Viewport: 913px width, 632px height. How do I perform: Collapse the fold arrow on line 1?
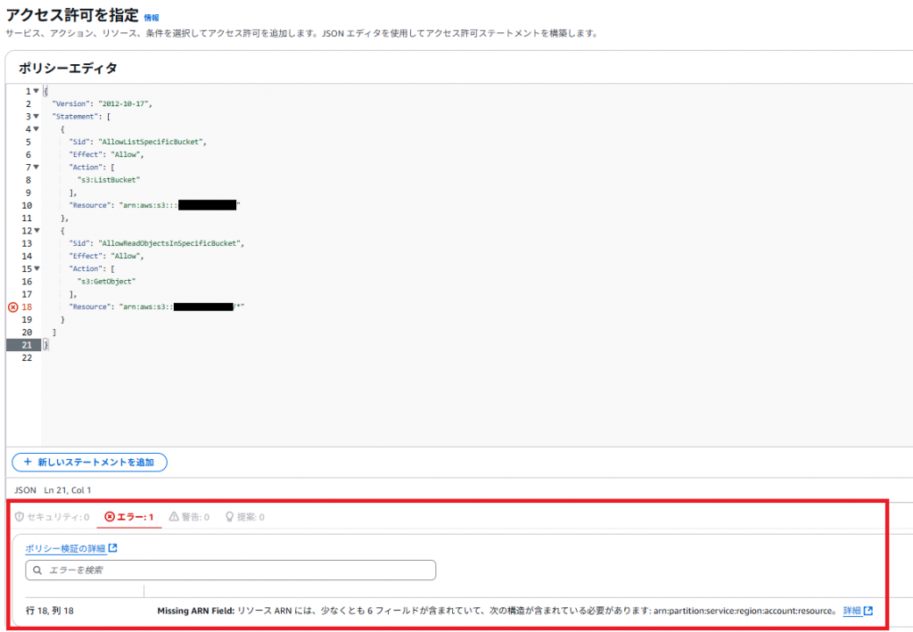[x=36, y=91]
